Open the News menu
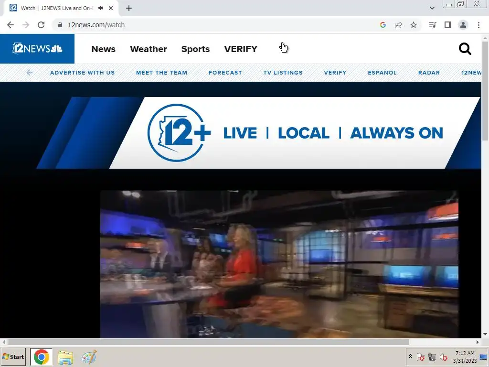 click(x=103, y=49)
